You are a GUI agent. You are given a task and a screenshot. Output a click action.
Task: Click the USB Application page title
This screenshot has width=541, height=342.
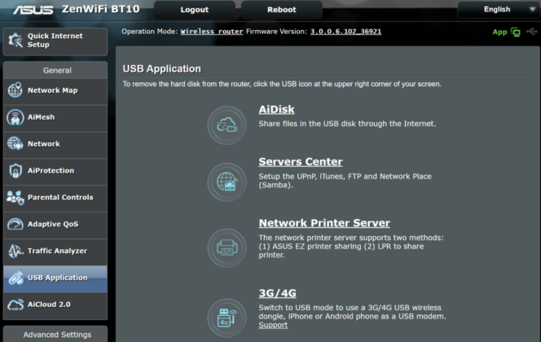click(162, 68)
